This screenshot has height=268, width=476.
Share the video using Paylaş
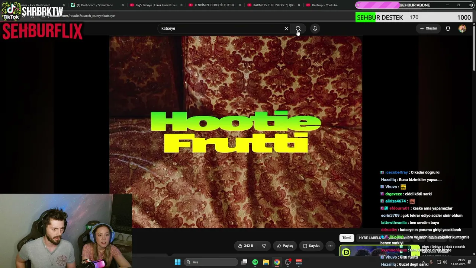click(285, 246)
